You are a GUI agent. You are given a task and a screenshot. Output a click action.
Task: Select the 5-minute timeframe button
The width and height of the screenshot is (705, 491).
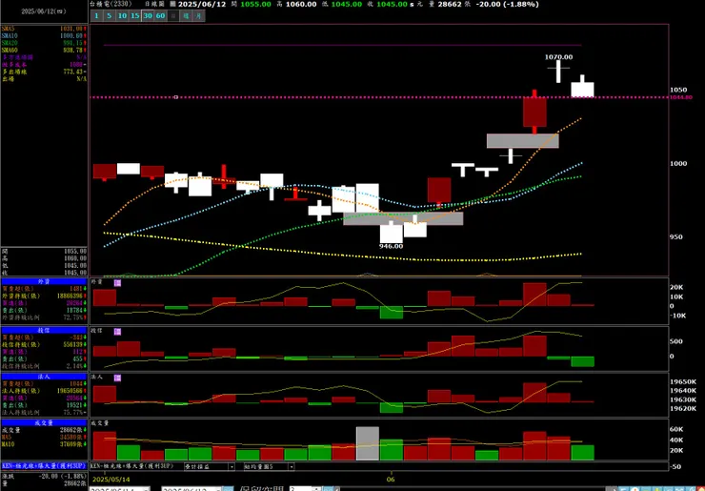(109, 16)
